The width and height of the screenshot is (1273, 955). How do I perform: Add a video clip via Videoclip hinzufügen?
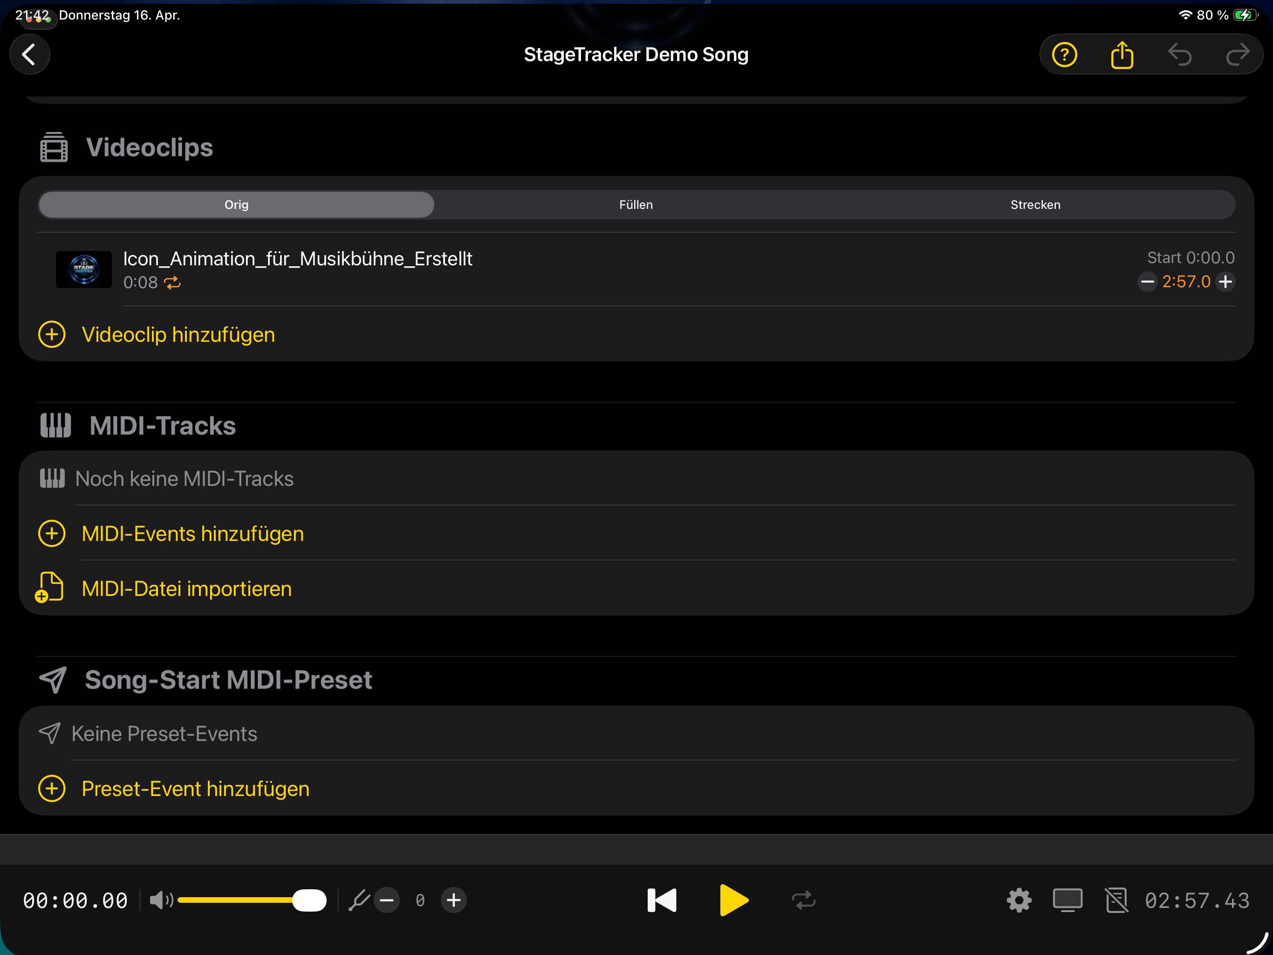point(178,335)
